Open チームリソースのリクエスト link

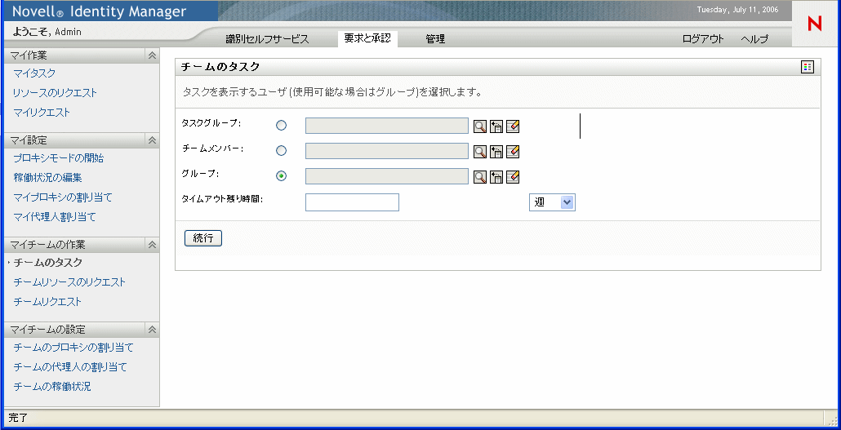coord(69,282)
